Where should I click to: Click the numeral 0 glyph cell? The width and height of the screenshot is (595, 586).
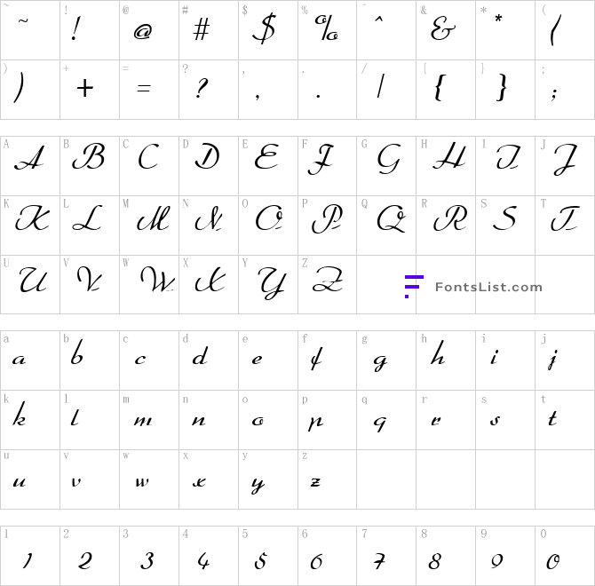pos(565,556)
